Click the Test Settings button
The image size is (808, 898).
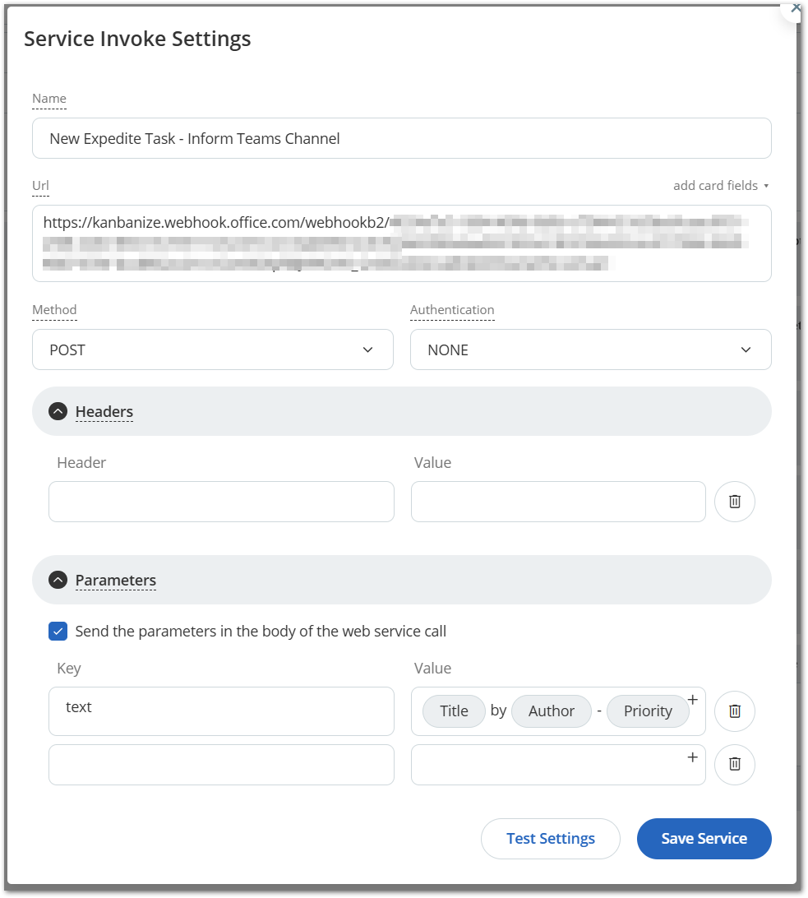[551, 839]
